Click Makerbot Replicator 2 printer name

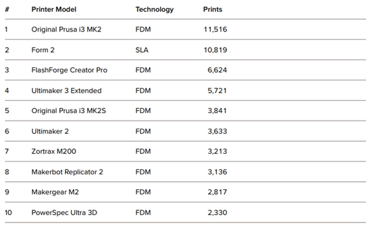(67, 172)
